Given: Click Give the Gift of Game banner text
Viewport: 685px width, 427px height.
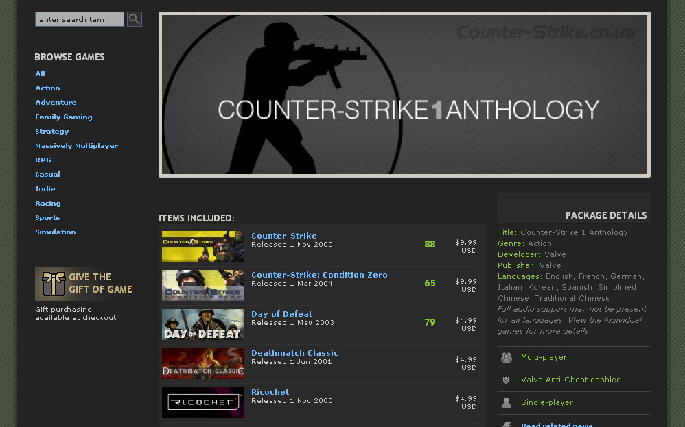Looking at the screenshot, I should tap(100, 283).
